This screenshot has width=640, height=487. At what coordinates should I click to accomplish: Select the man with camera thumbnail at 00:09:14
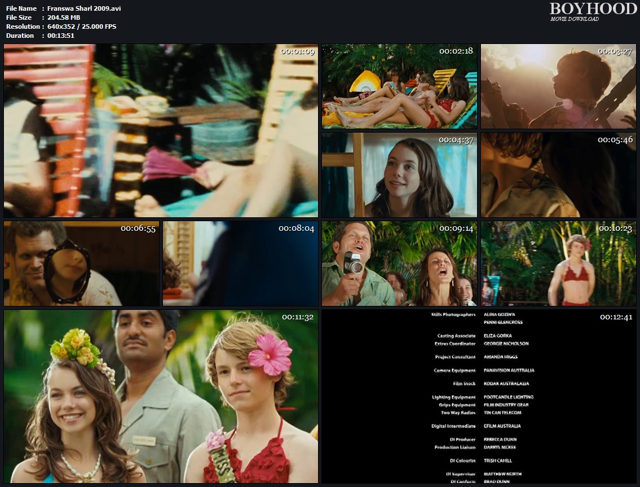[399, 264]
